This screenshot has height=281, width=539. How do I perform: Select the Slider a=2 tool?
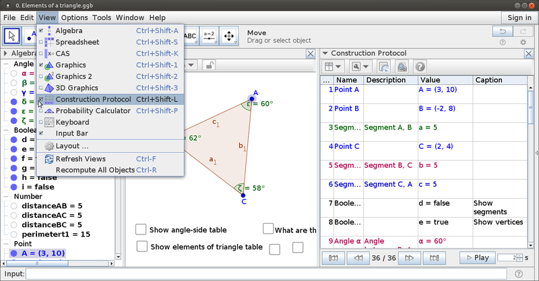[209, 36]
